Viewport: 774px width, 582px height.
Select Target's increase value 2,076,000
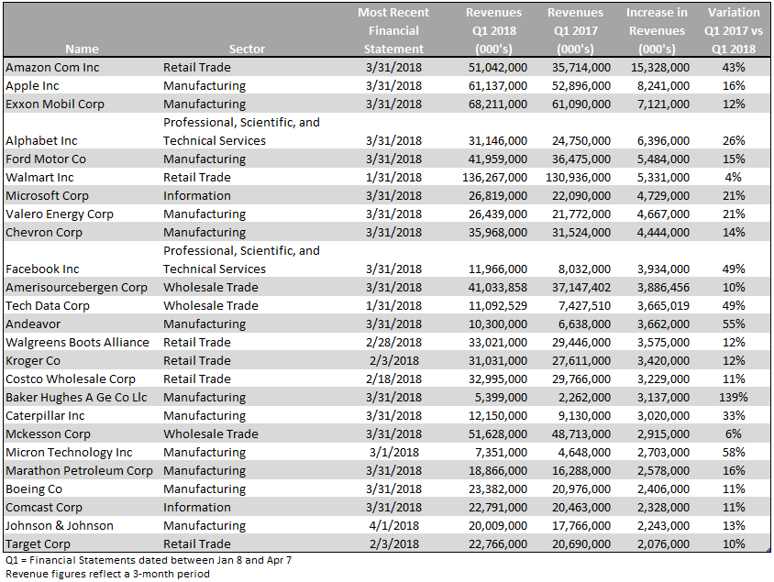[x=663, y=544]
